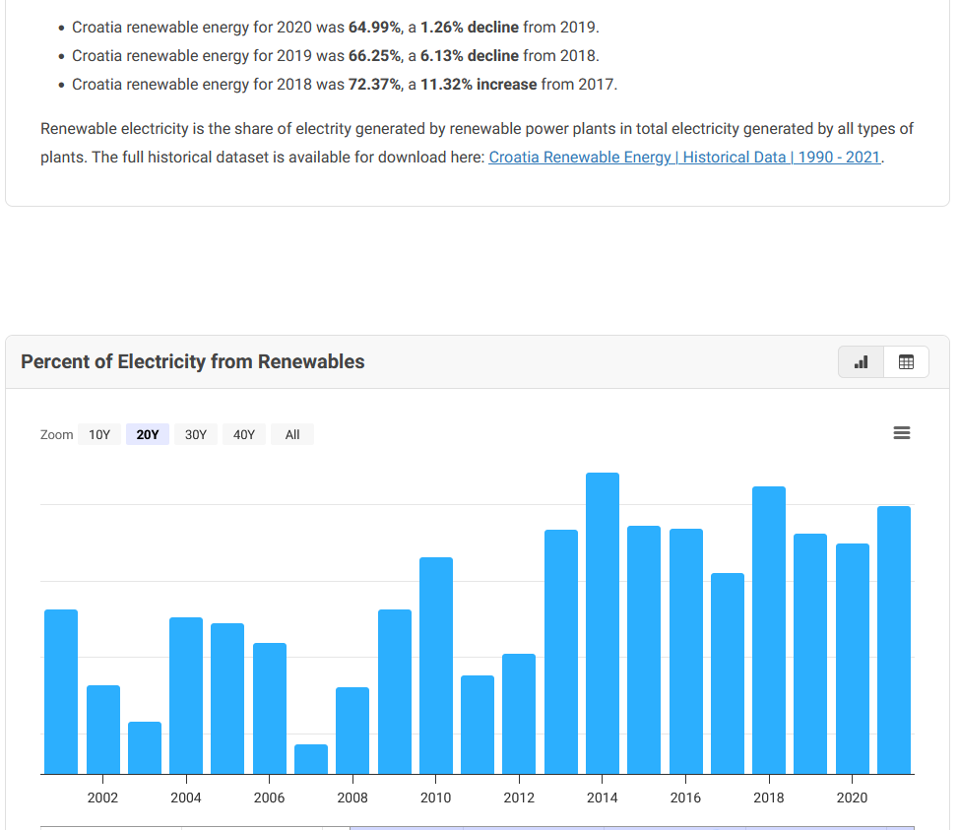This screenshot has width=959, height=830.
Task: Select the 10Y zoom range
Action: pyautogui.click(x=99, y=434)
